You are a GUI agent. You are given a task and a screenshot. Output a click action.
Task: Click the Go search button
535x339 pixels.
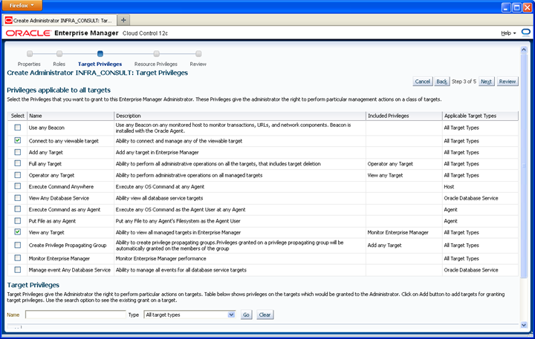pyautogui.click(x=246, y=315)
